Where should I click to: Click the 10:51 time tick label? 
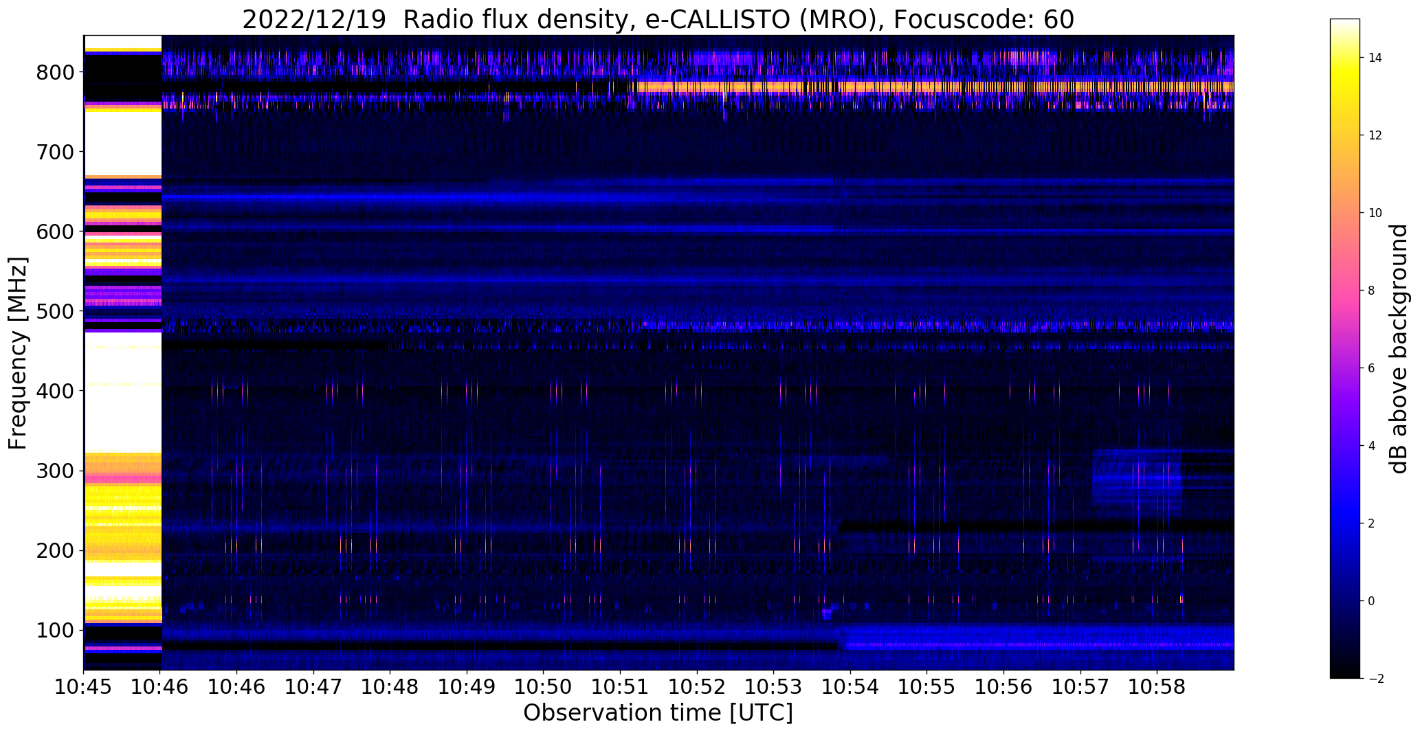point(620,687)
